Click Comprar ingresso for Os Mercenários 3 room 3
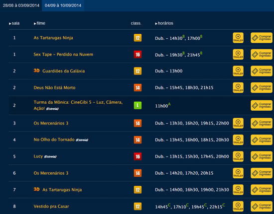The height and width of the screenshot is (214, 274). click(262, 123)
